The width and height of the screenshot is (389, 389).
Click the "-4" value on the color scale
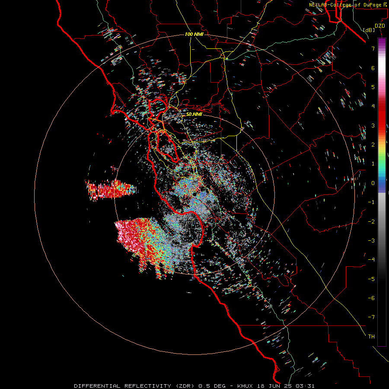(x=371, y=260)
